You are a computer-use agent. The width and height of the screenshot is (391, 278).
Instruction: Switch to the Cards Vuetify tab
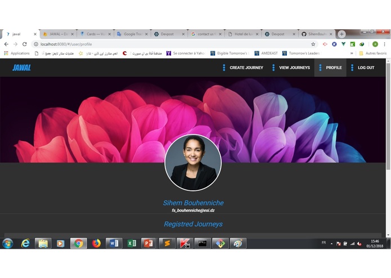click(96, 34)
